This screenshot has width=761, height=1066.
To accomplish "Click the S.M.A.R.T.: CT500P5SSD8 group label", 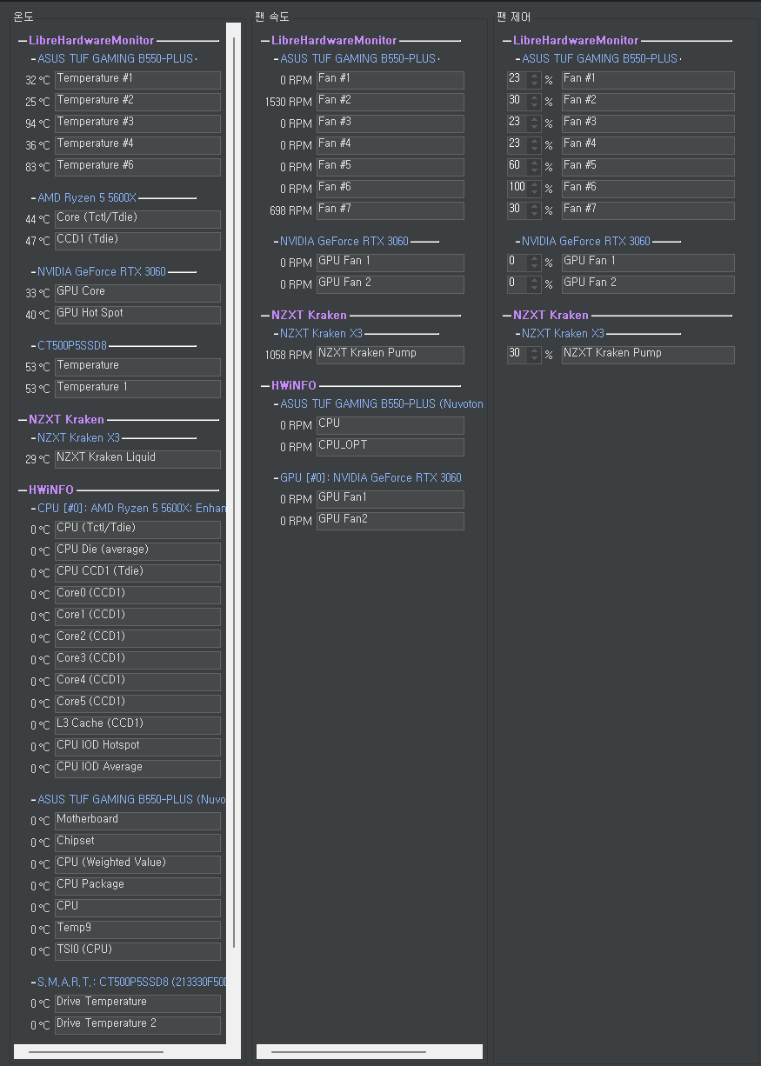I will point(132,982).
